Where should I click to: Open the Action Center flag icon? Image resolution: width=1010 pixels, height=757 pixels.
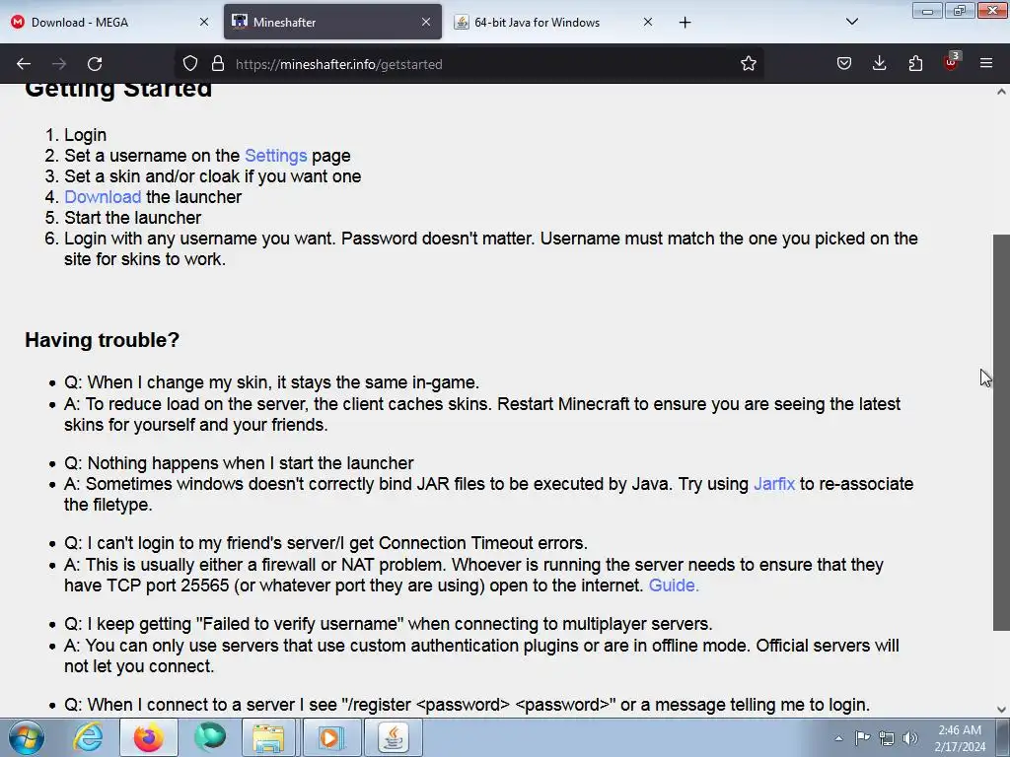tap(862, 738)
